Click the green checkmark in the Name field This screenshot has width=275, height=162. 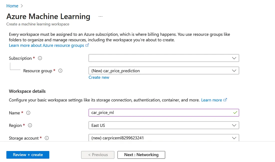(x=235, y=113)
